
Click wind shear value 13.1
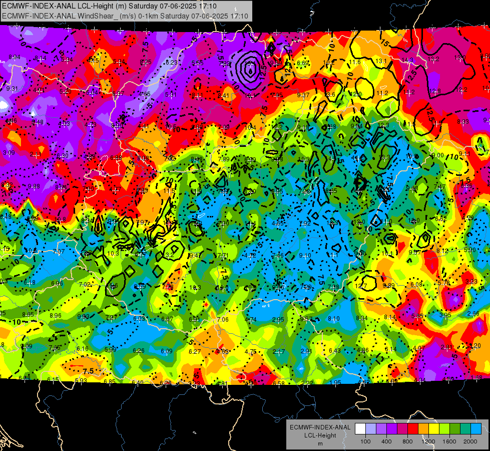(x=381, y=61)
